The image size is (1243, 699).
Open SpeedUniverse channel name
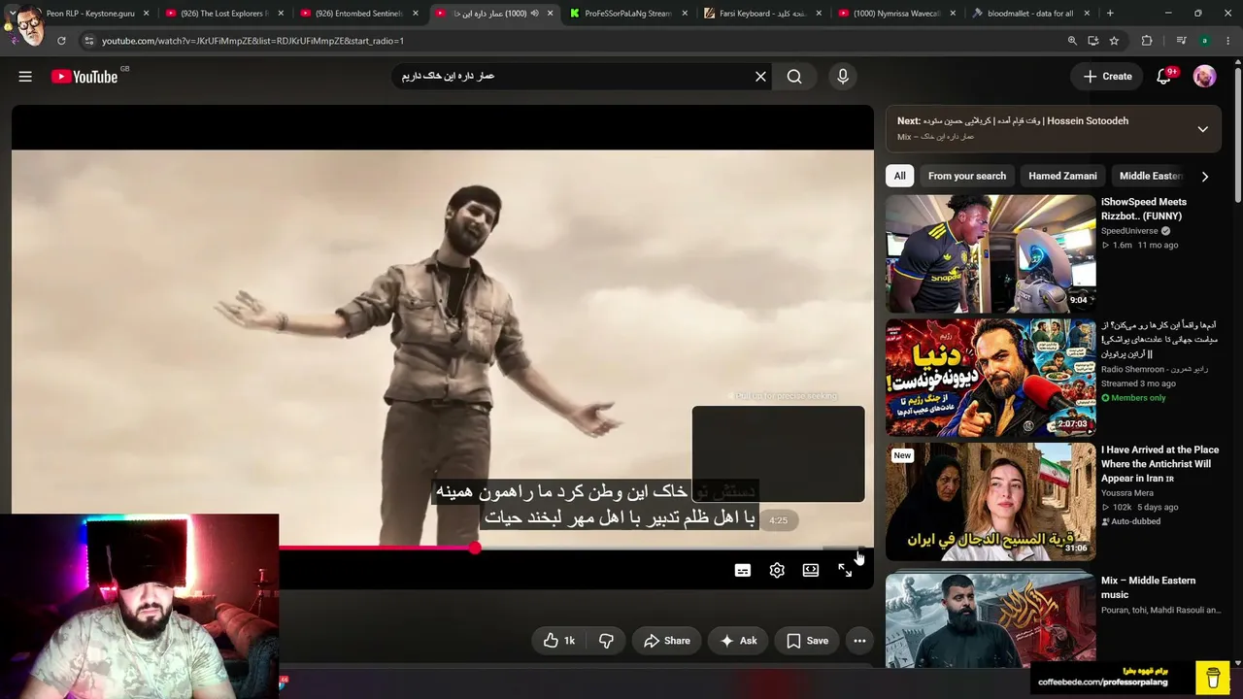(1129, 231)
